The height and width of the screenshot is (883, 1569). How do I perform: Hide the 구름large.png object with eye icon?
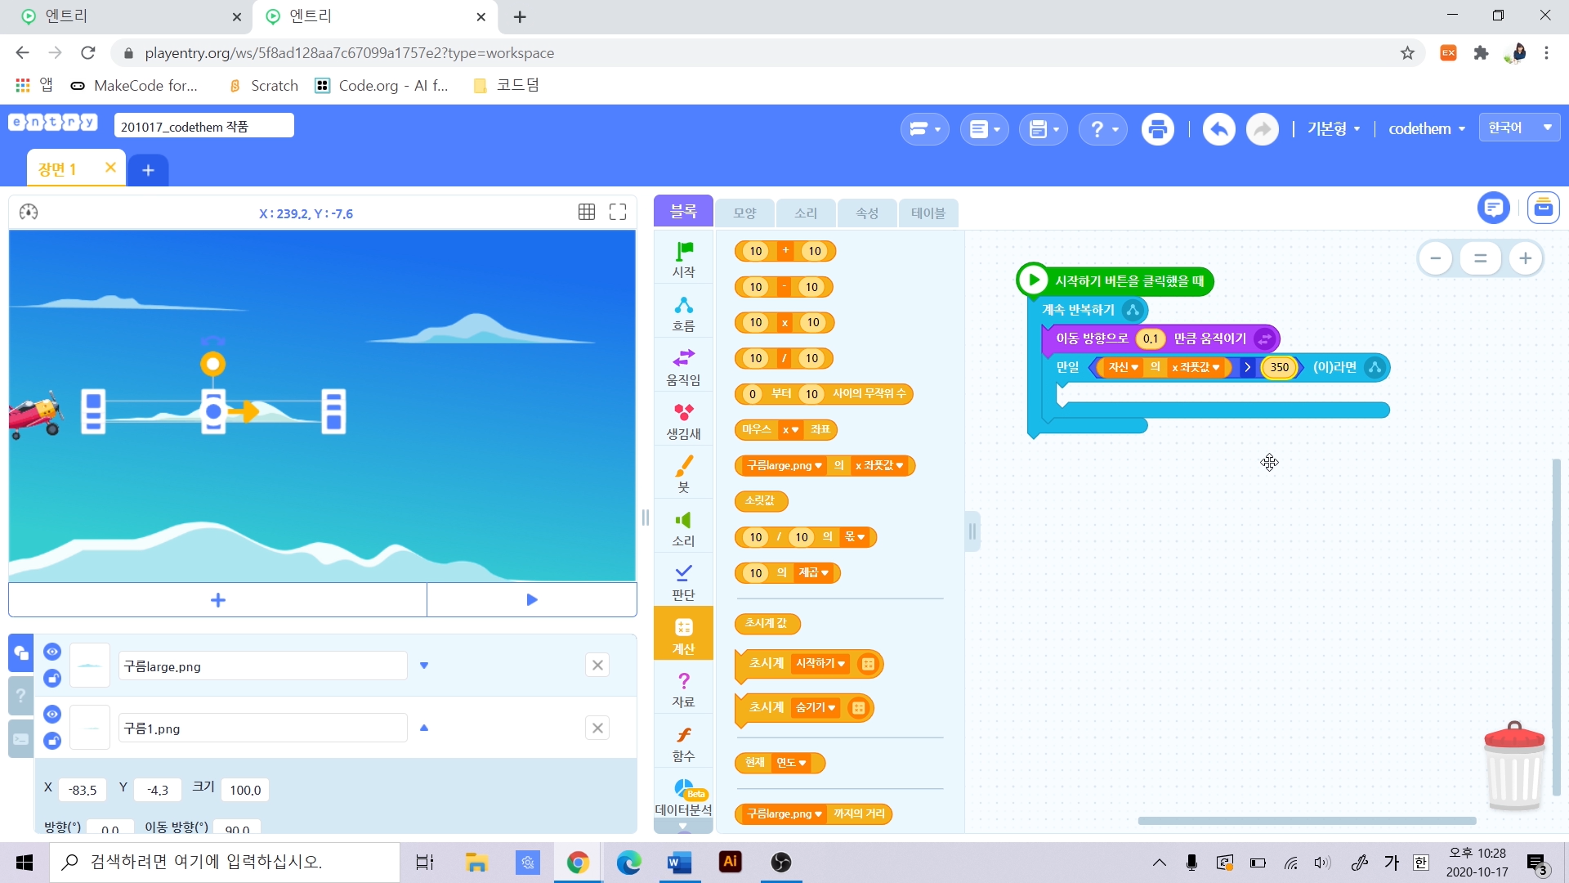(x=52, y=652)
